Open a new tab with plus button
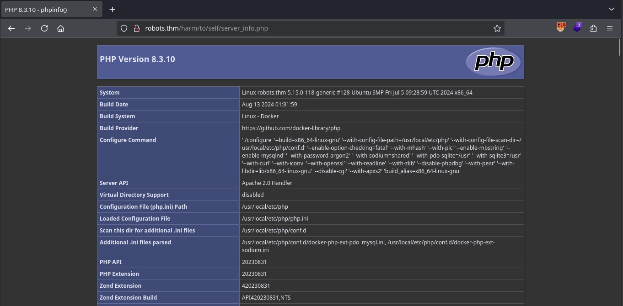 [112, 9]
